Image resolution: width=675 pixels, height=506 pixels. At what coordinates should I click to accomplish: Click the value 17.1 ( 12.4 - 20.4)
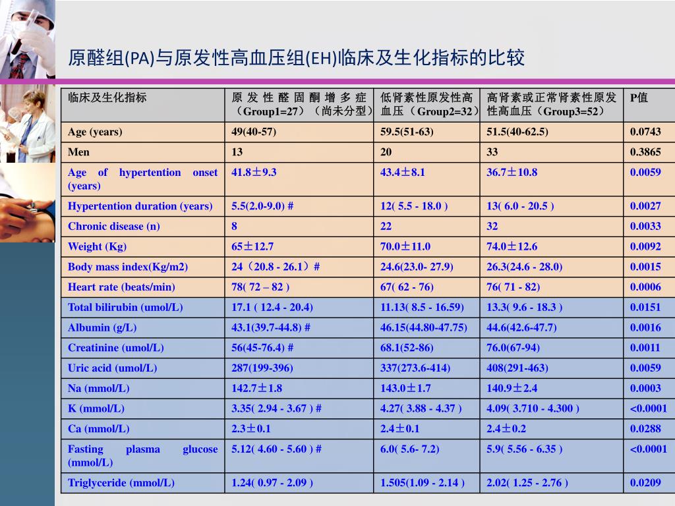272,307
